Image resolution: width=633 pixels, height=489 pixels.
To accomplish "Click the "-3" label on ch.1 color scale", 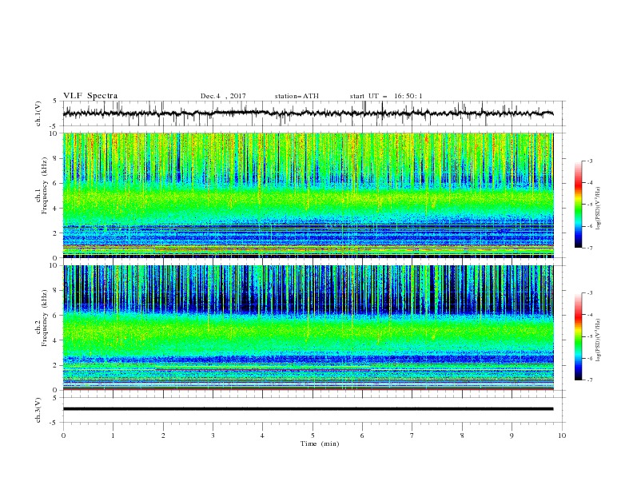I will click(590, 161).
